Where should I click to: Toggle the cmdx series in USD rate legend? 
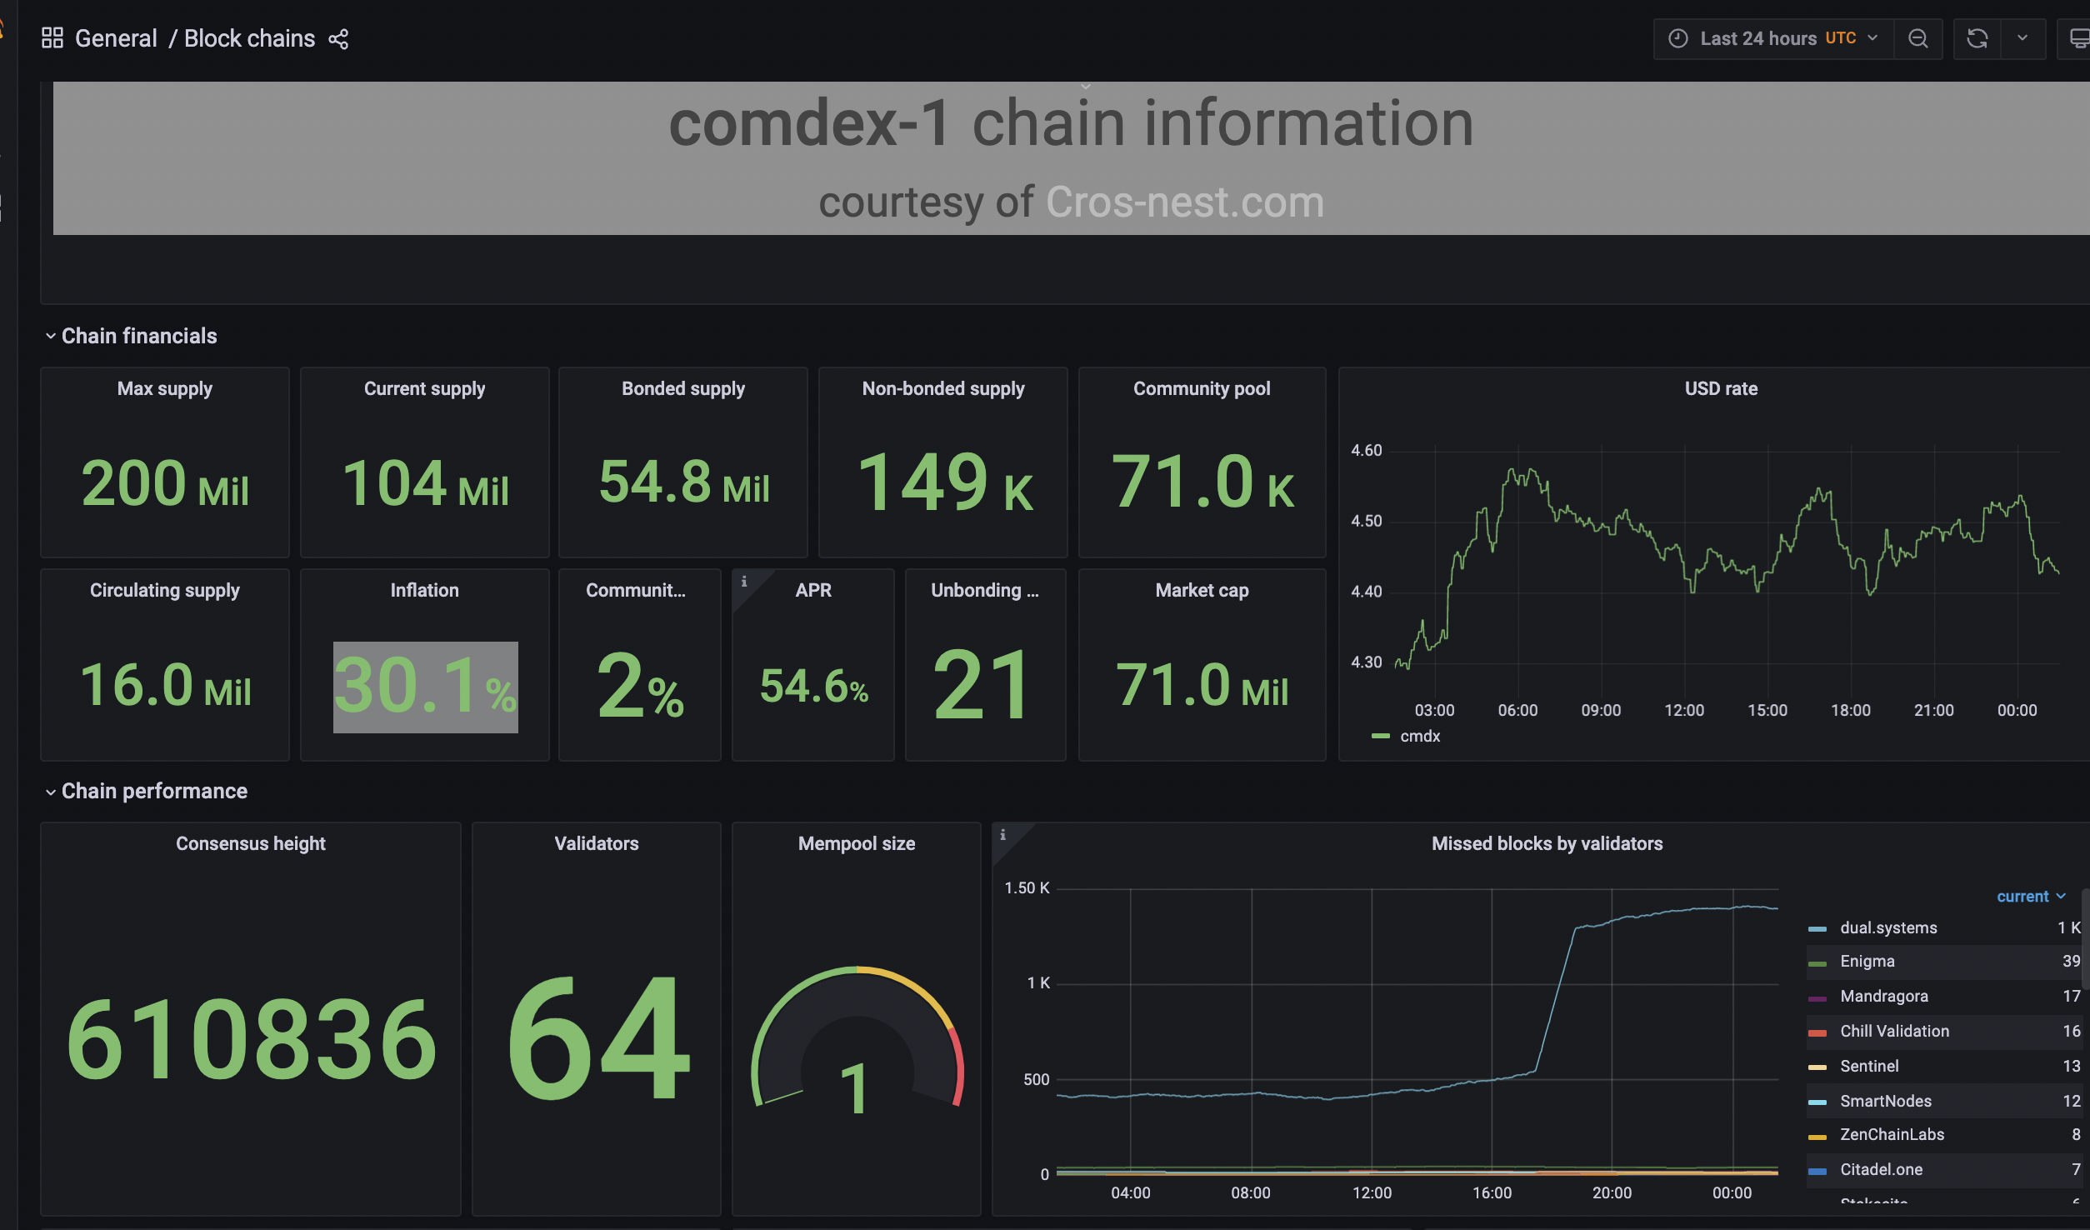click(x=1419, y=736)
